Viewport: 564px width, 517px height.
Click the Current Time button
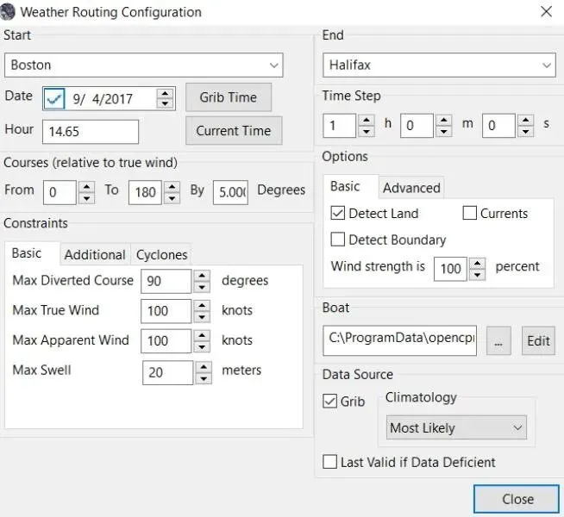coord(234,131)
